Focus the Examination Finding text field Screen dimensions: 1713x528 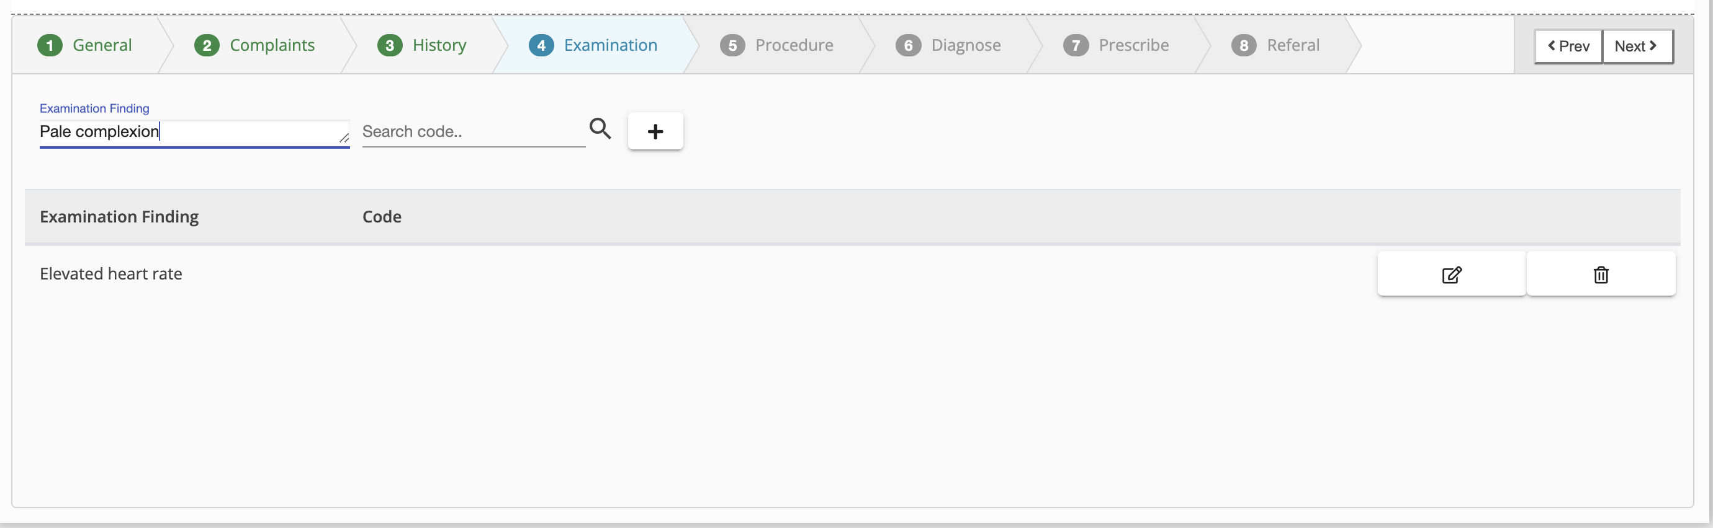pos(186,131)
